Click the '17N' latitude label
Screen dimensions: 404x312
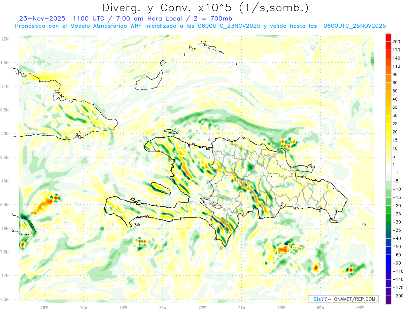coord(5,276)
